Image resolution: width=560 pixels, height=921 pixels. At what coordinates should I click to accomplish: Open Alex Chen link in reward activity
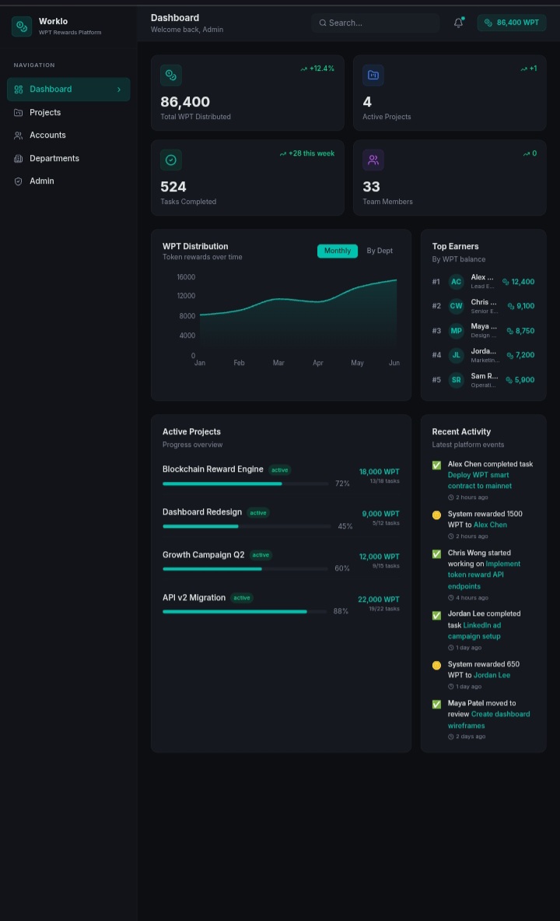(490, 525)
